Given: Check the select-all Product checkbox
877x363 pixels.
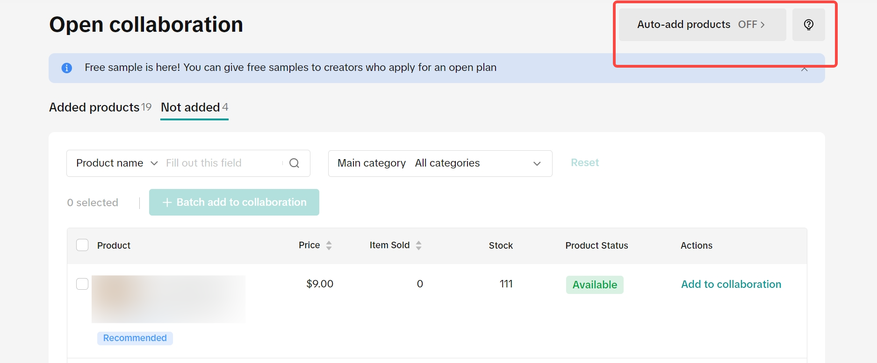Looking at the screenshot, I should click(x=82, y=245).
